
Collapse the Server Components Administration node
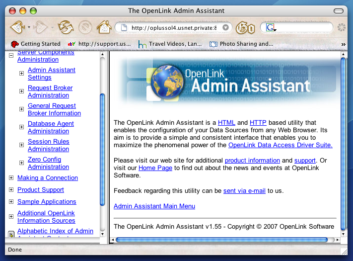(x=11, y=56)
